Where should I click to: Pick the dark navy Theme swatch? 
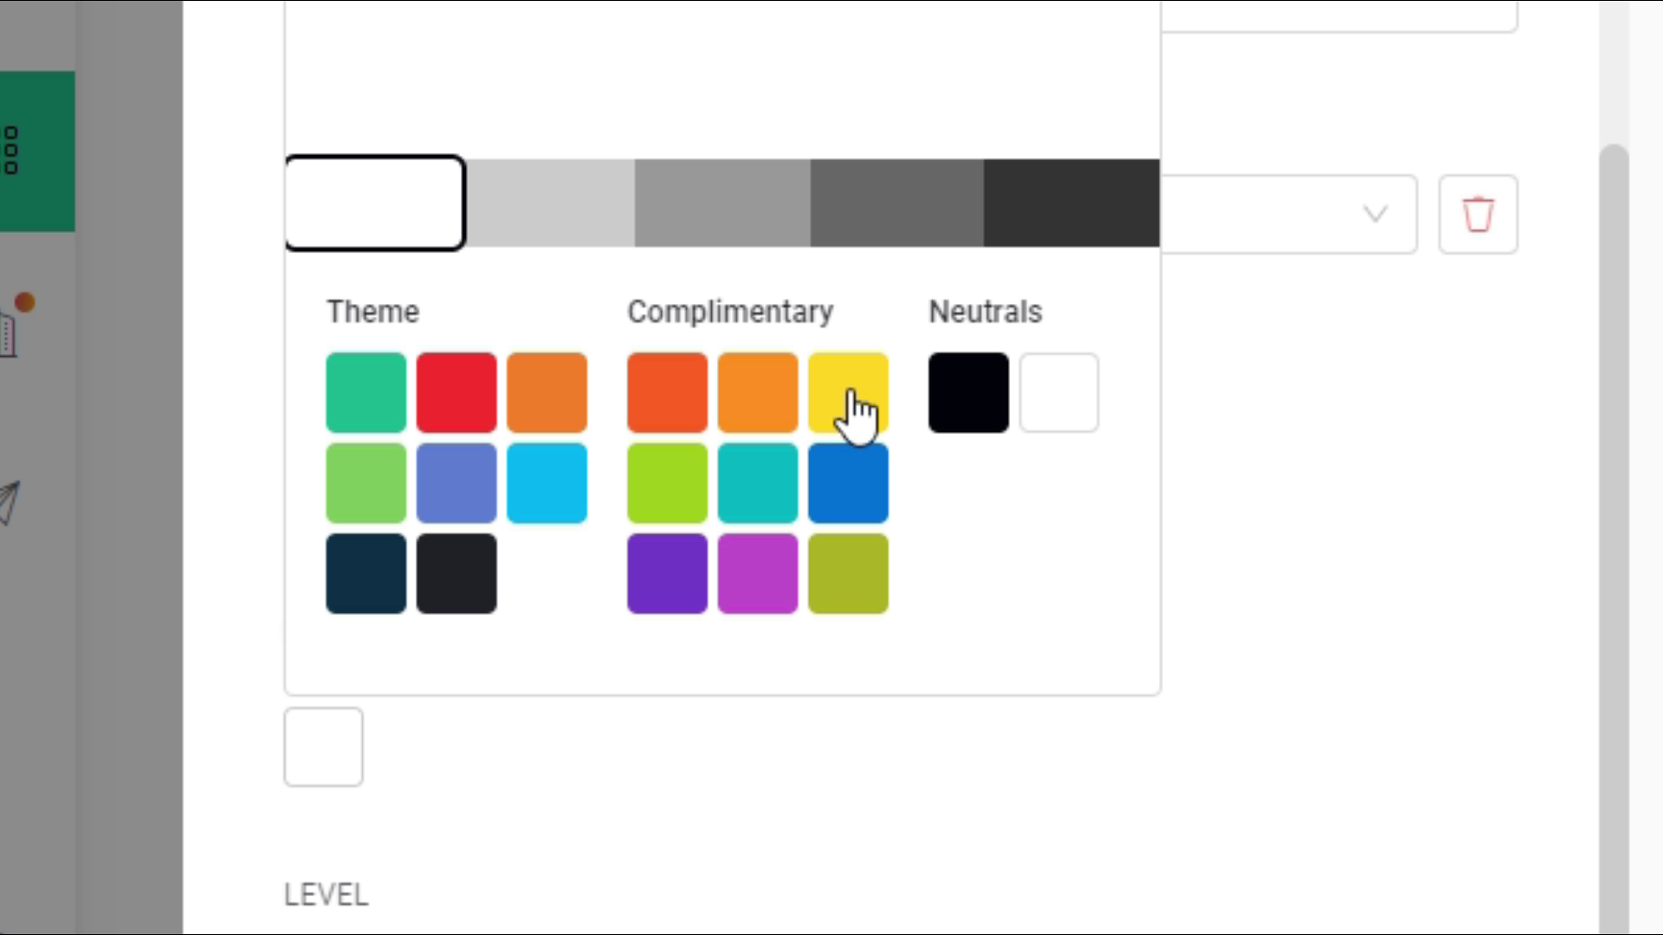tap(366, 573)
